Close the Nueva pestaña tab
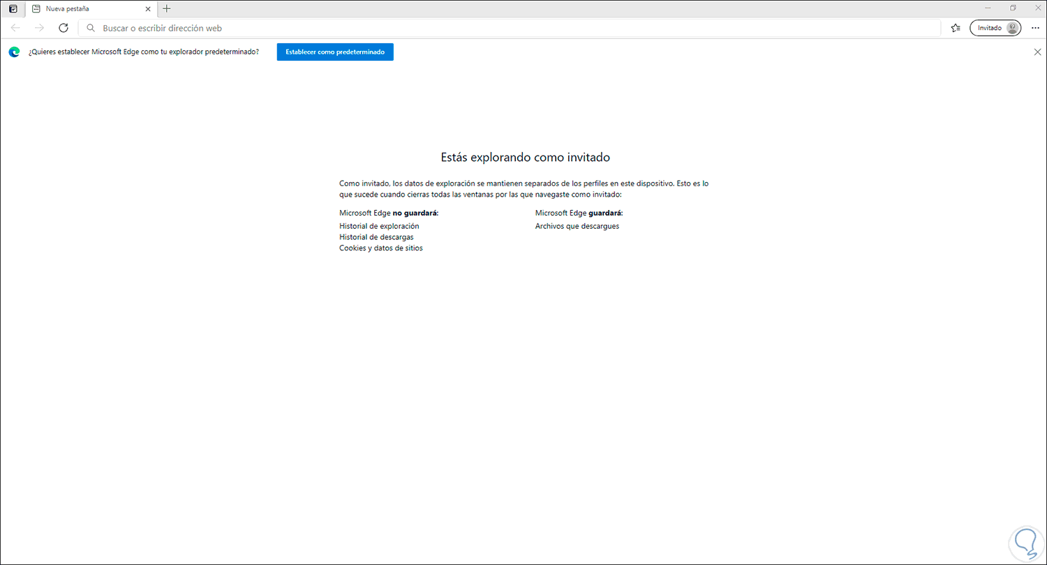 [147, 9]
